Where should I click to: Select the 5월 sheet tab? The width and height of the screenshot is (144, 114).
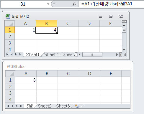tap(30, 106)
